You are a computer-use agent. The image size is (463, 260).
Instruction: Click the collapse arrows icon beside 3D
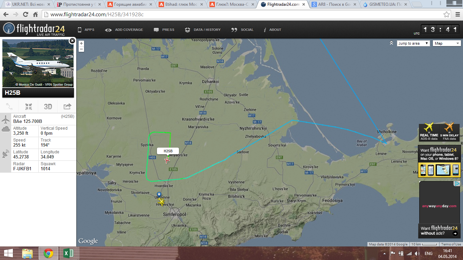click(x=28, y=107)
